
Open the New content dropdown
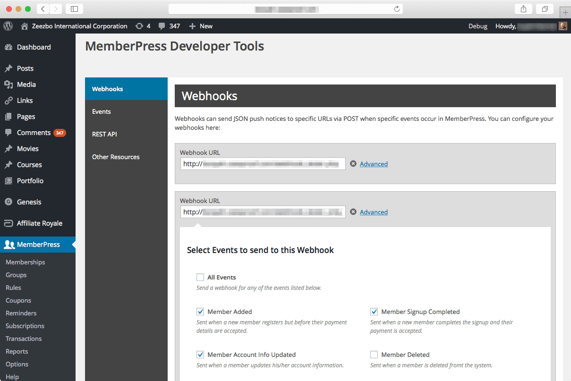(x=201, y=26)
